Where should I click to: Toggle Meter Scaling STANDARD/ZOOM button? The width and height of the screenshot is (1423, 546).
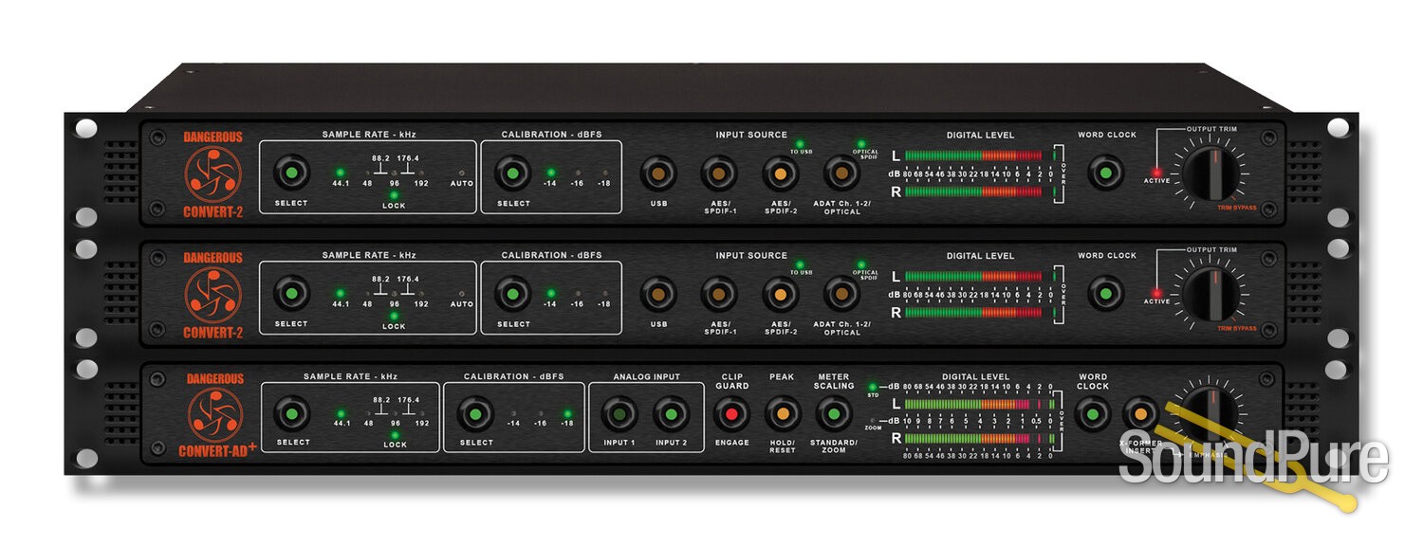[834, 414]
